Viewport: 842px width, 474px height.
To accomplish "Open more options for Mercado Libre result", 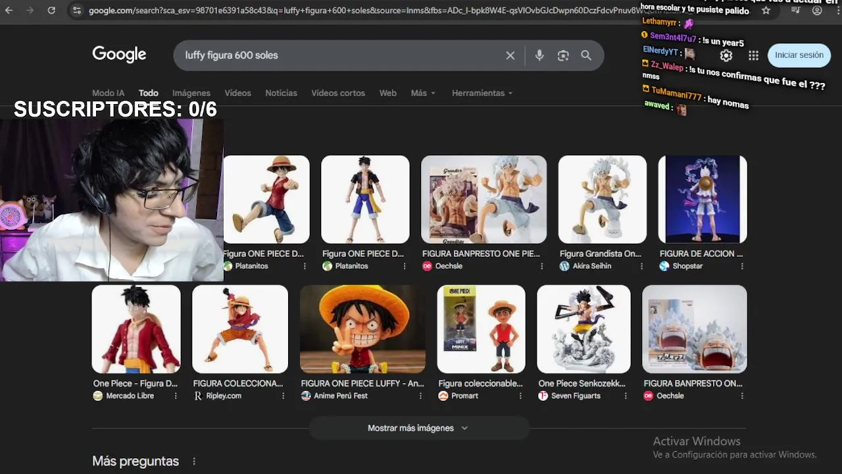I will click(176, 396).
